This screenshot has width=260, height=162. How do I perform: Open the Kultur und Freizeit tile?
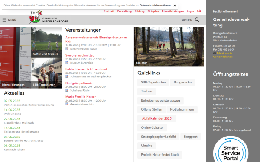click(x=47, y=42)
